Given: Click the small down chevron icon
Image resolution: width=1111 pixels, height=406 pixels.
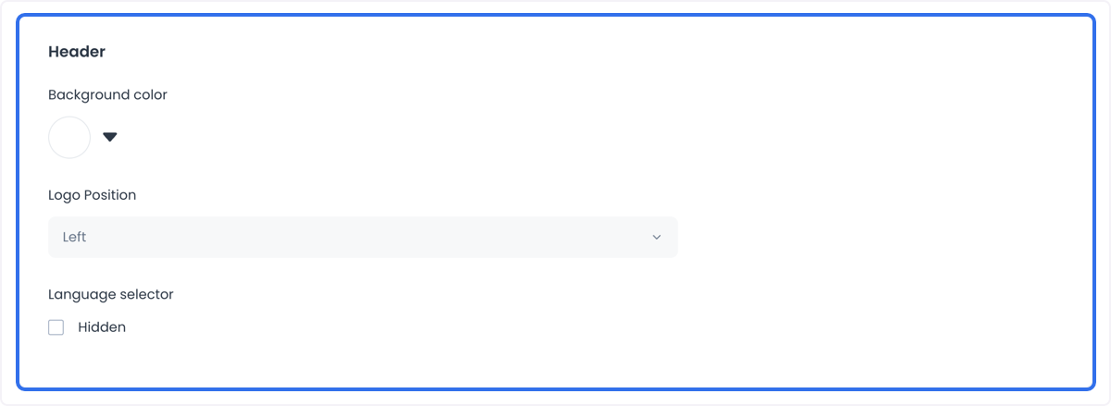Looking at the screenshot, I should click(x=656, y=238).
